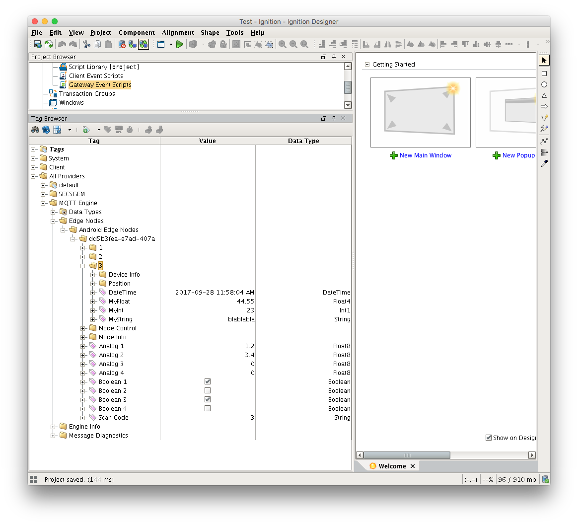
Task: Select the Ellipse shape tool
Action: coord(544,85)
